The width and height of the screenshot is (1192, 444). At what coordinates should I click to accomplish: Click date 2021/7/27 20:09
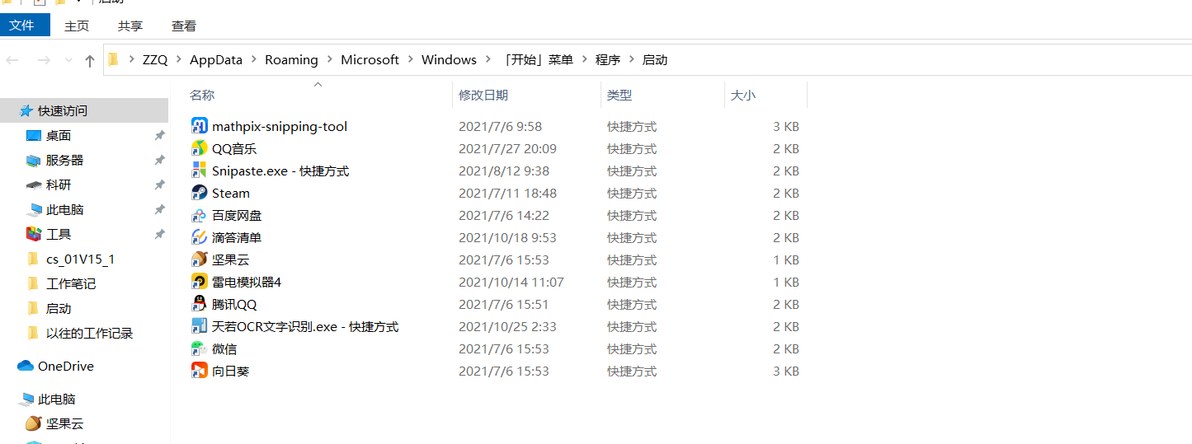click(507, 148)
